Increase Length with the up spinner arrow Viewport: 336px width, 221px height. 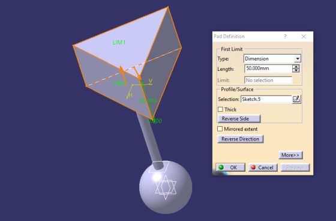(296, 67)
